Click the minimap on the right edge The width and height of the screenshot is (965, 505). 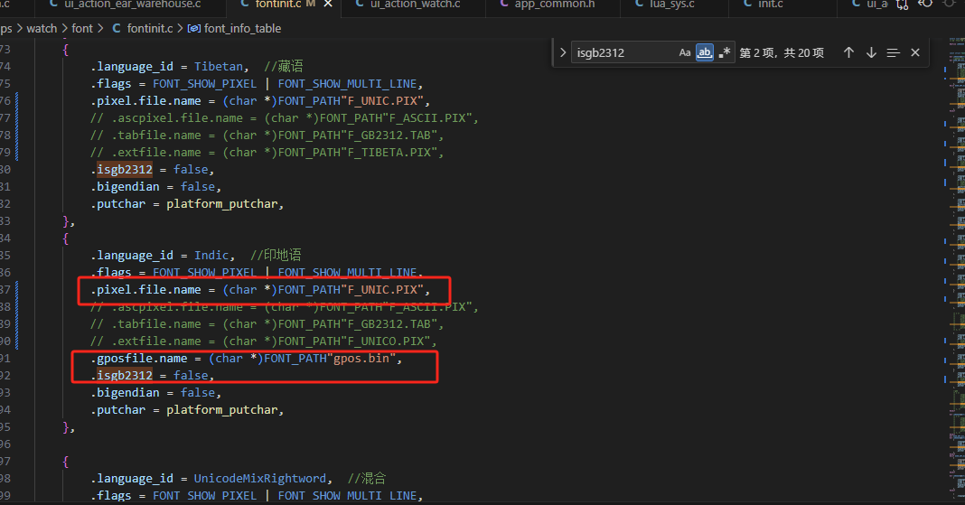tap(956, 271)
